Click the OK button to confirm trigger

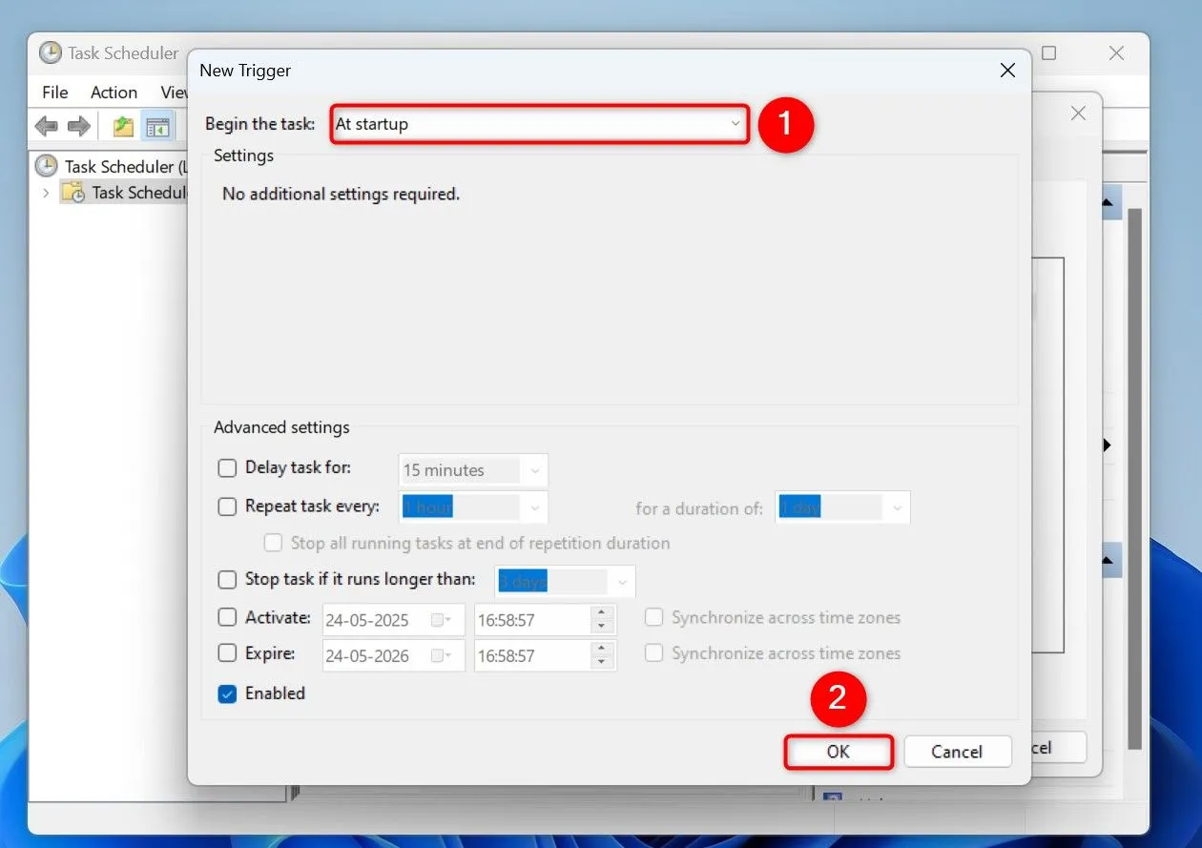click(838, 752)
